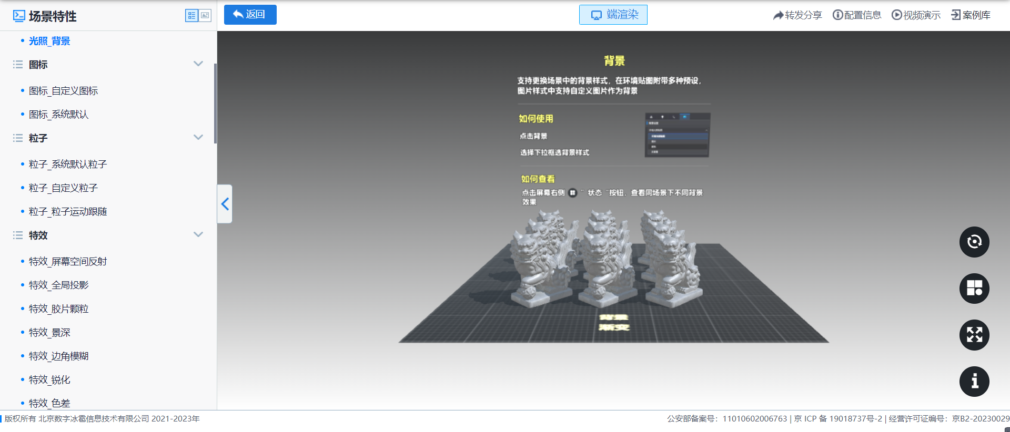Select 特效_胶片颗粒 item
1010x432 pixels.
click(58, 309)
